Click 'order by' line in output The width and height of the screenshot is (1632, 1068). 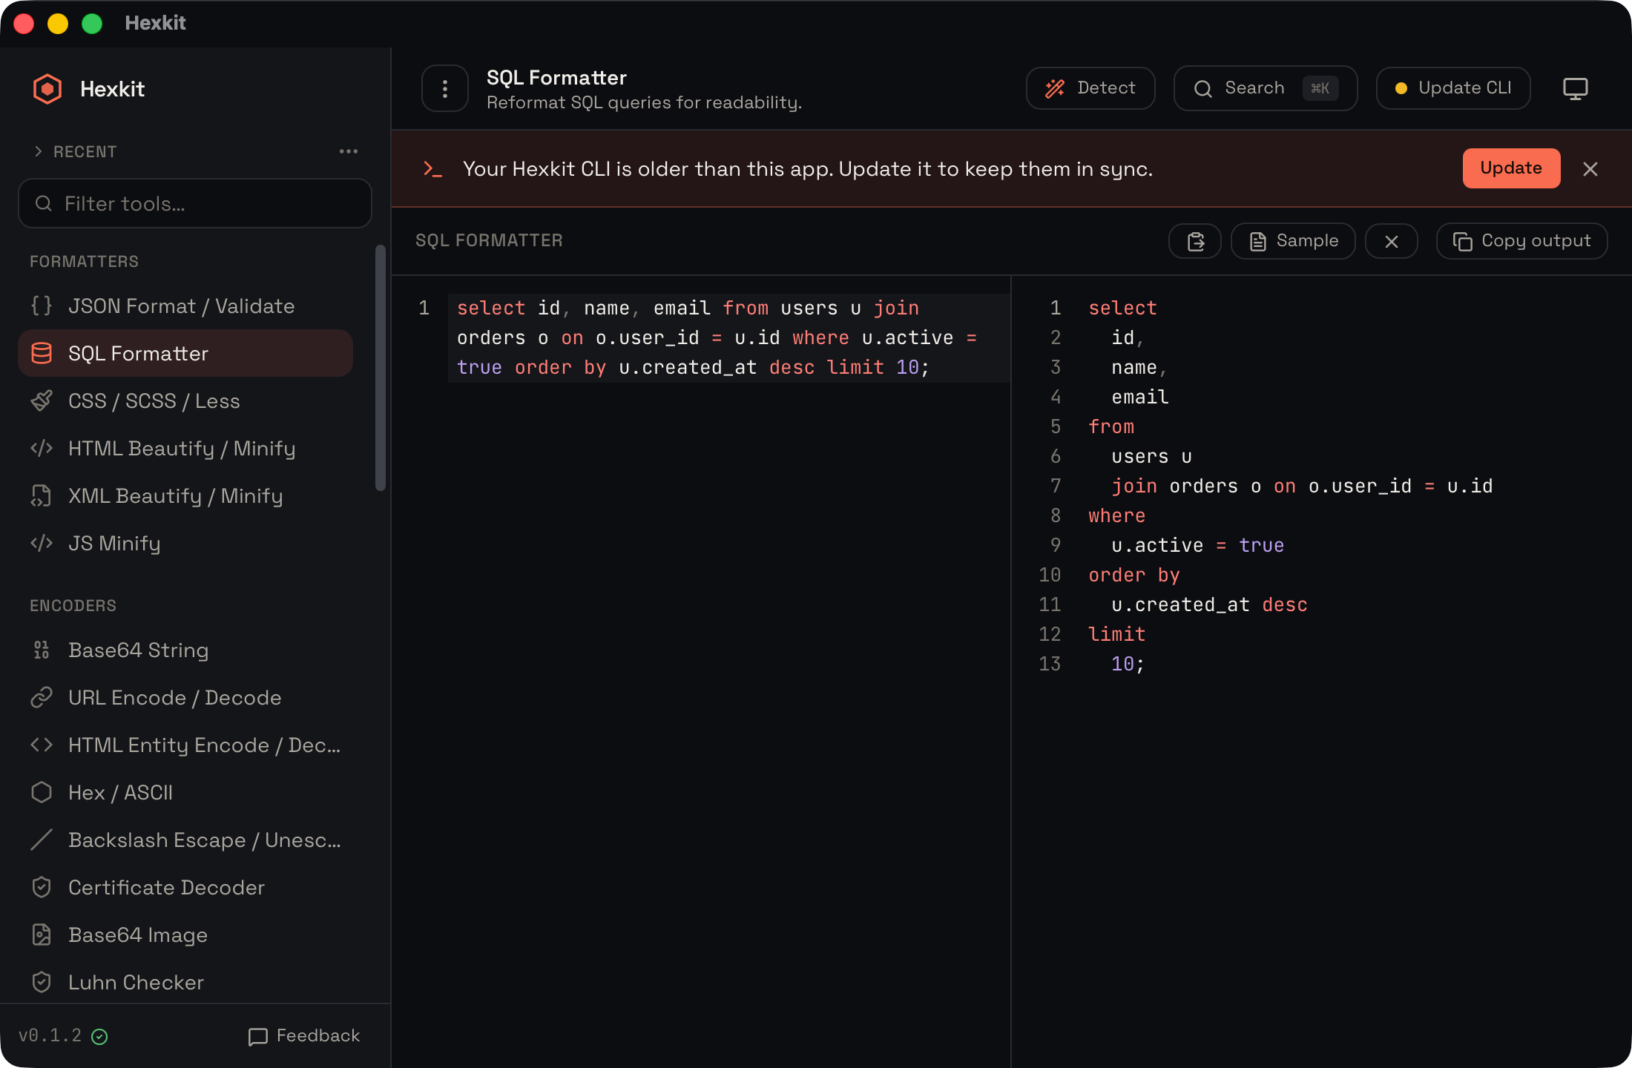[x=1133, y=576]
